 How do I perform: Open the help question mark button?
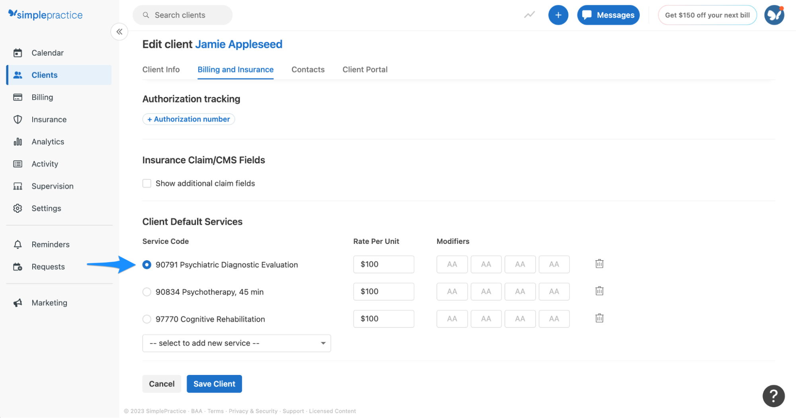pyautogui.click(x=773, y=396)
